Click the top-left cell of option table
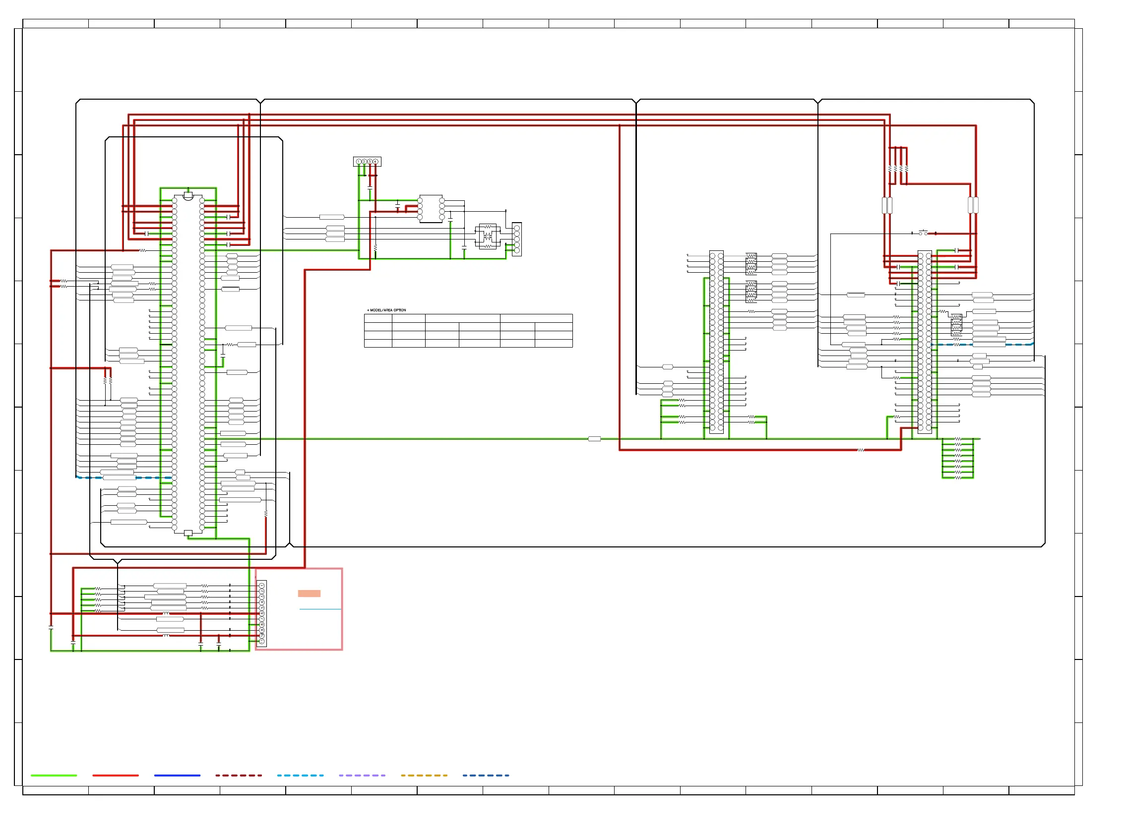The image size is (1125, 835). (377, 318)
